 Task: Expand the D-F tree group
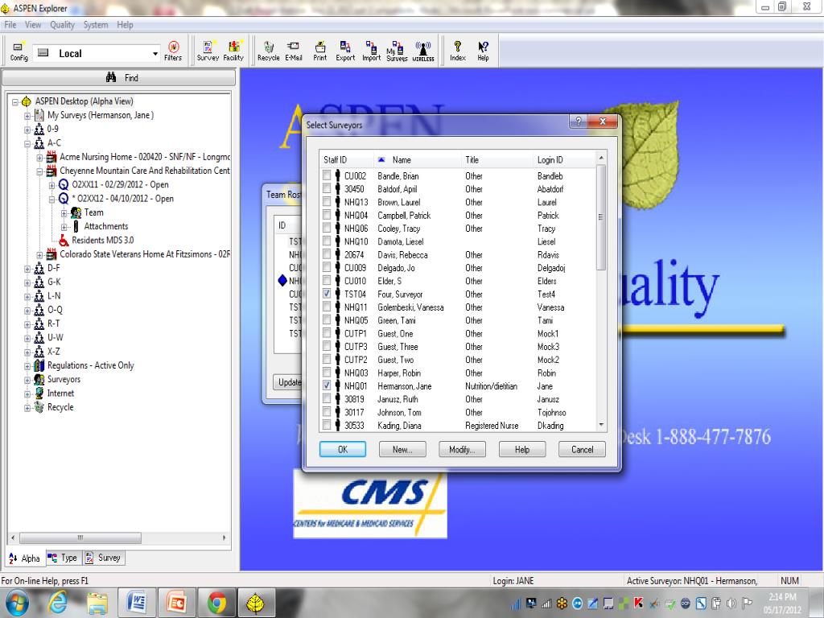click(27, 269)
